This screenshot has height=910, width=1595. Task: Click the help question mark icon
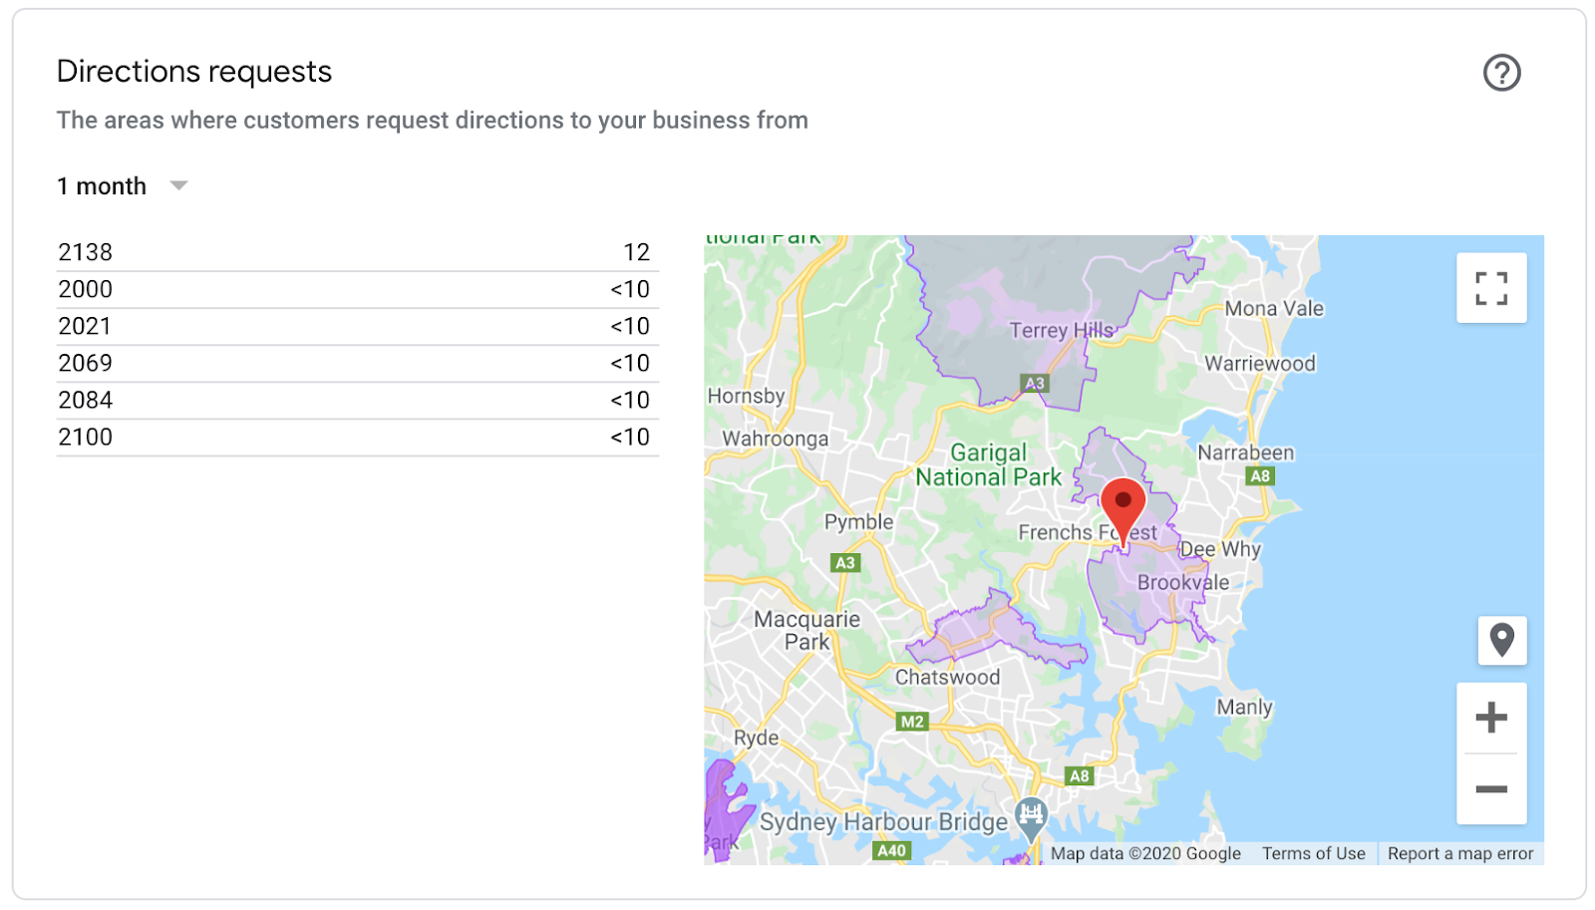(1501, 73)
